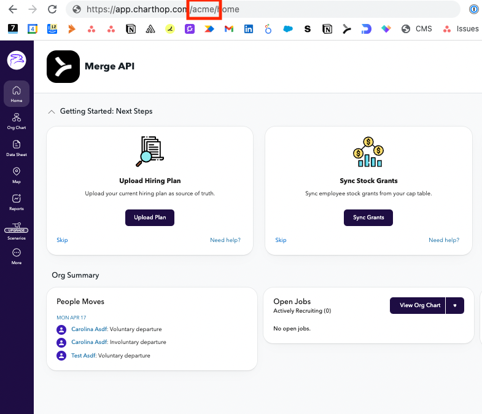Viewport: 482px width, 414px height.
Task: Click the Upload Hiring Plan document illustration
Action: [x=150, y=151]
